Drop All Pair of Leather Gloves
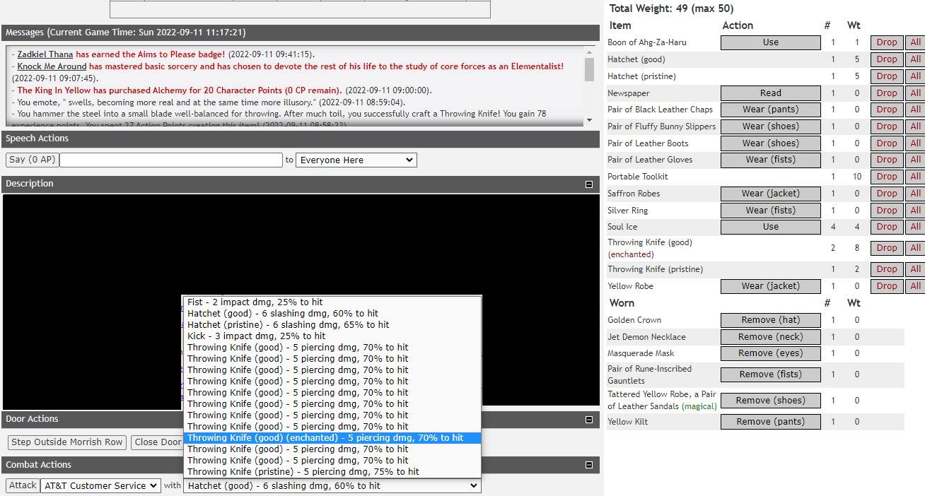The height and width of the screenshot is (496, 925). [x=916, y=160]
